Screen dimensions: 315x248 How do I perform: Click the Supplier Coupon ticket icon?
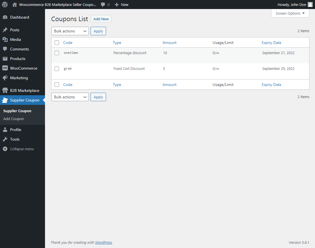[5, 100]
